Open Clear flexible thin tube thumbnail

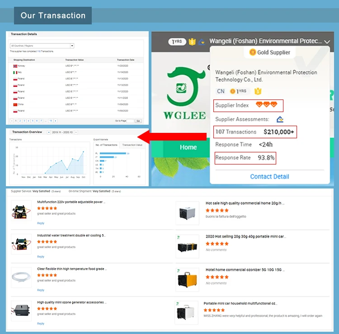pos(21,278)
